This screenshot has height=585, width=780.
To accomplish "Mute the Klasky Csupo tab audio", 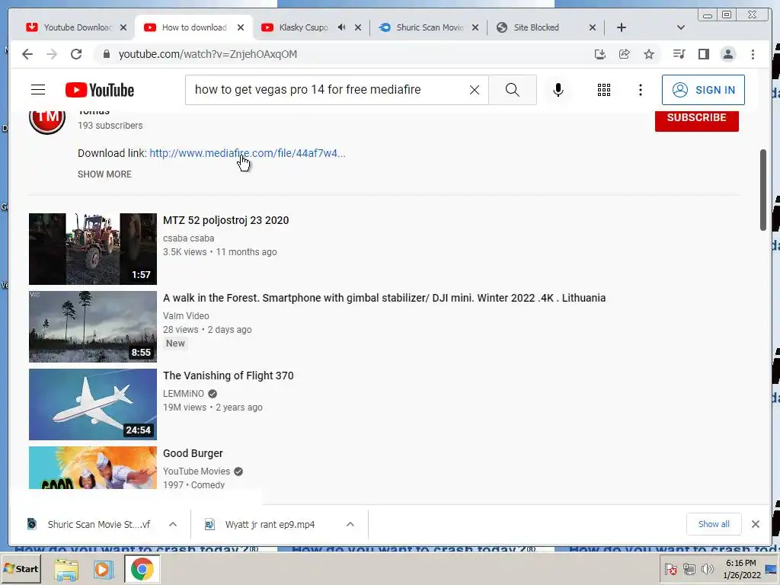I will point(341,27).
